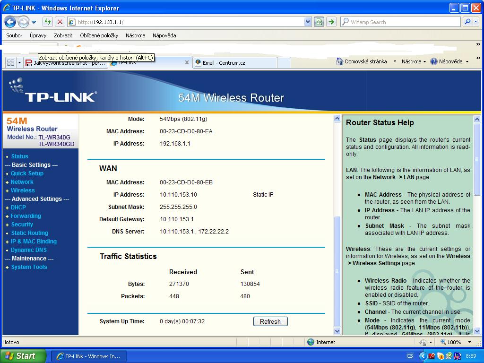This screenshot has height=363, width=484.
Task: Stop loading with the red X icon
Action: coord(60,22)
